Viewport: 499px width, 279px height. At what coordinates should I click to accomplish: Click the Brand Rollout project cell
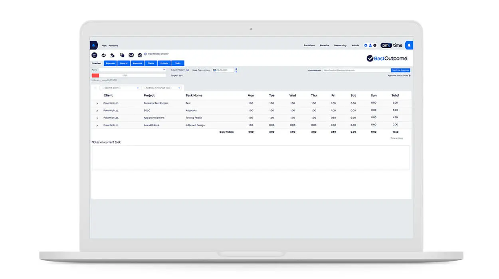[151, 126]
